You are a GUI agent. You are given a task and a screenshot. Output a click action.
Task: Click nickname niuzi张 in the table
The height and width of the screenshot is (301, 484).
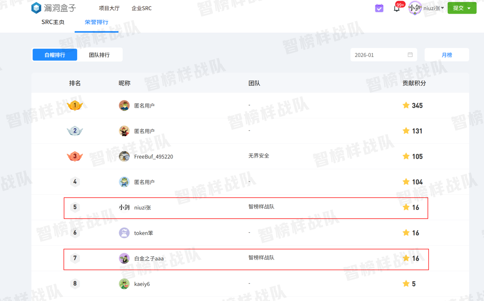point(143,208)
